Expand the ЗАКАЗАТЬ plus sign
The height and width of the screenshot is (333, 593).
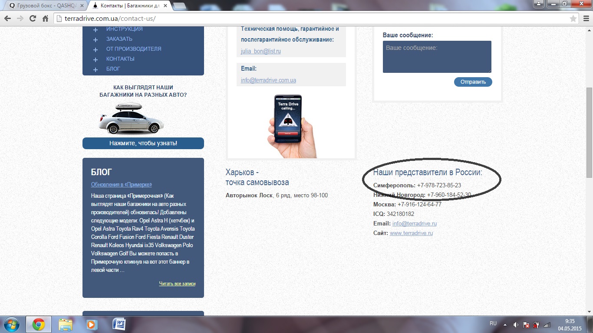[x=96, y=39]
